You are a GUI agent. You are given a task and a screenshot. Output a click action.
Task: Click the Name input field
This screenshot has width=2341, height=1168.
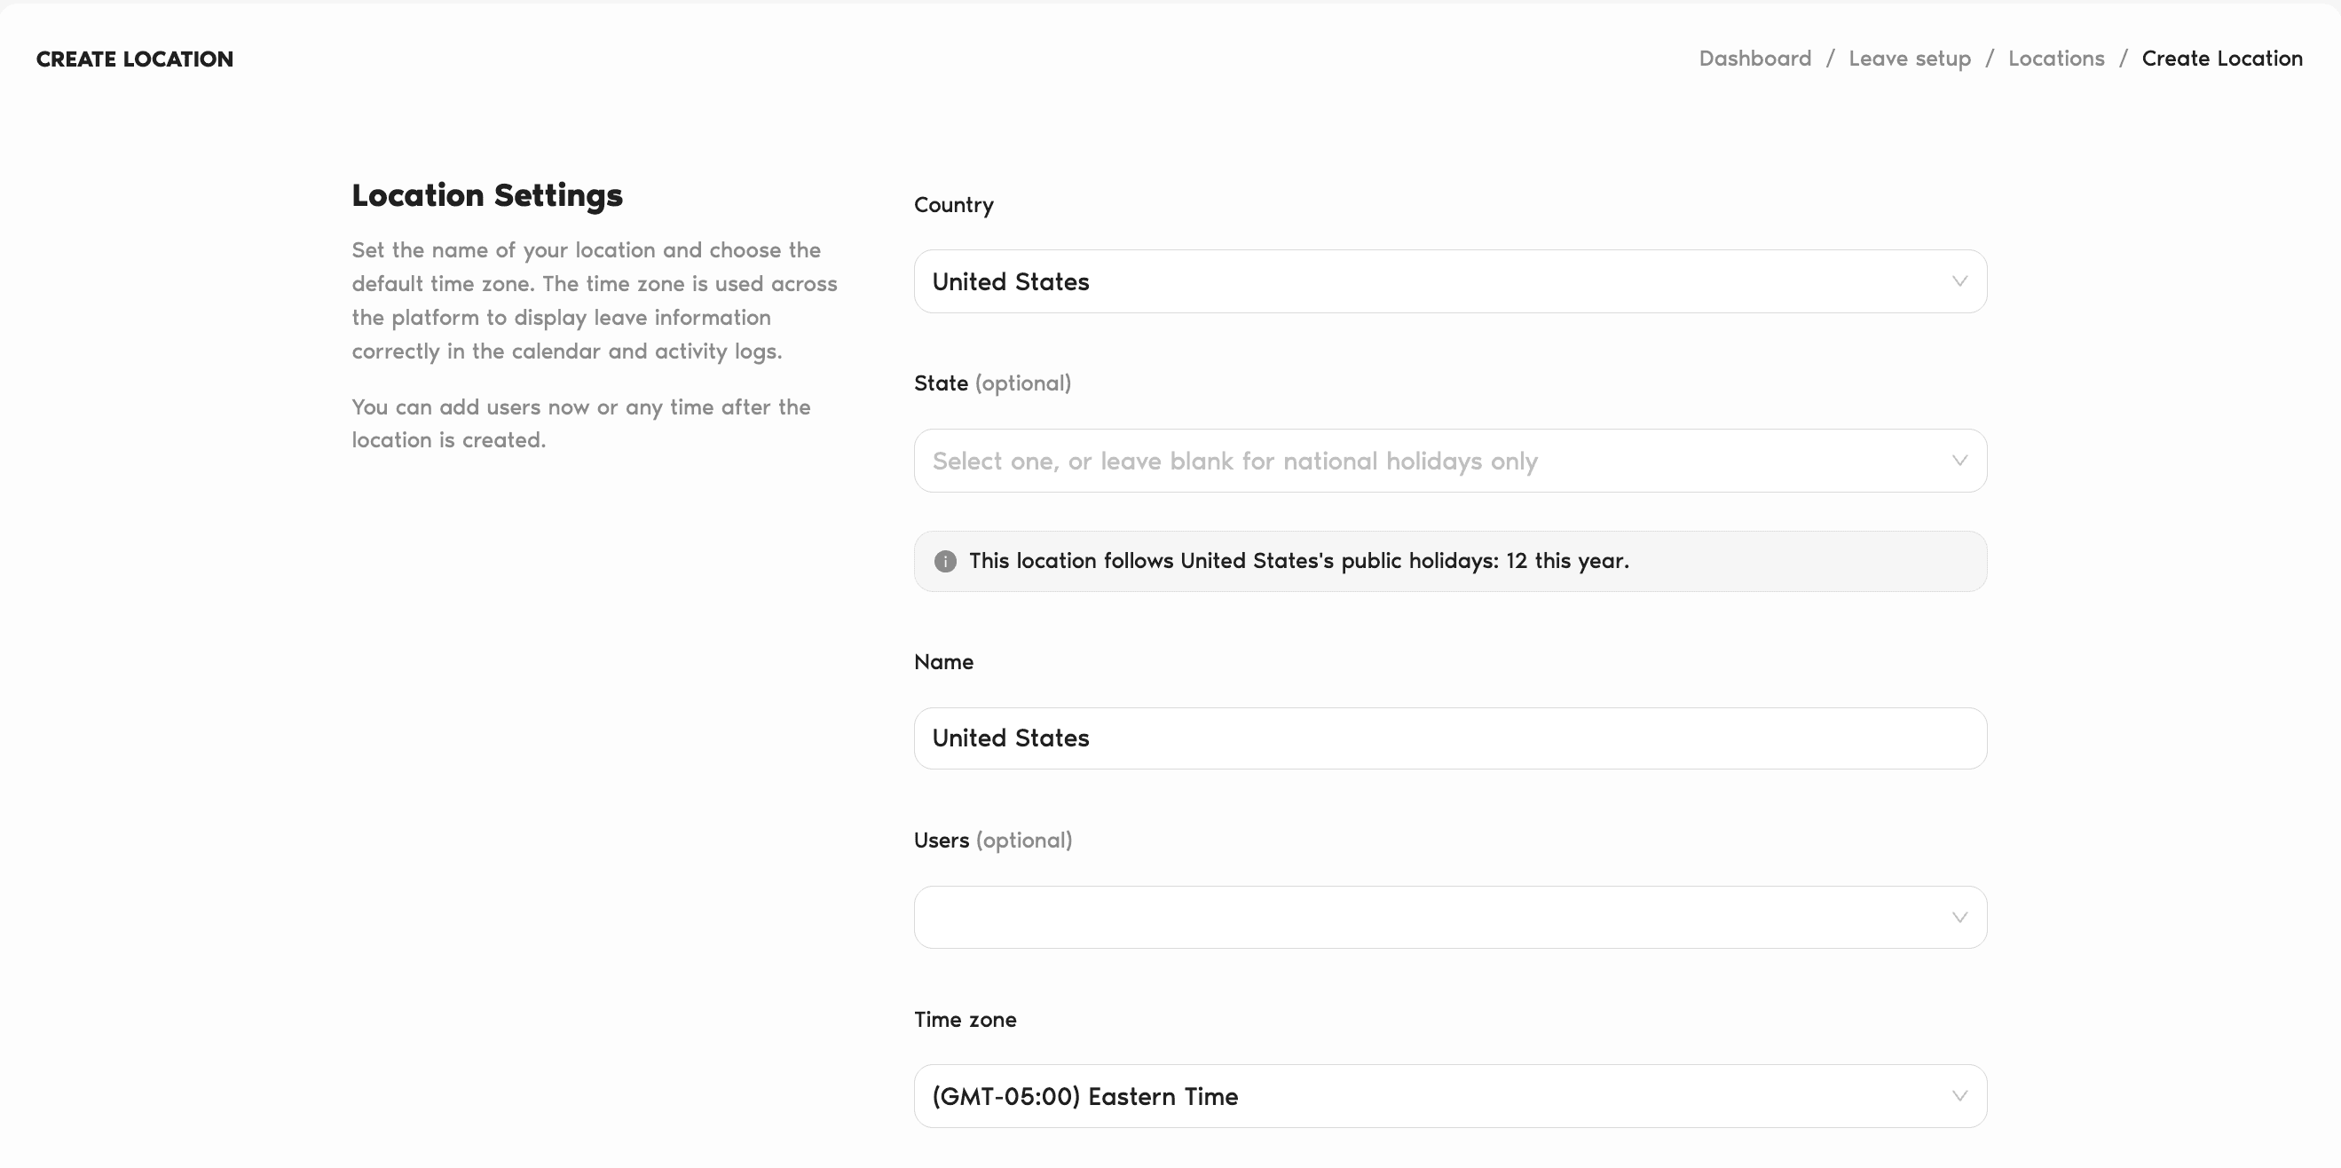1449,738
